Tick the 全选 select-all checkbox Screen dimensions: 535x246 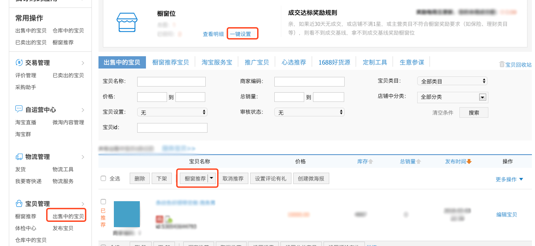pos(103,178)
